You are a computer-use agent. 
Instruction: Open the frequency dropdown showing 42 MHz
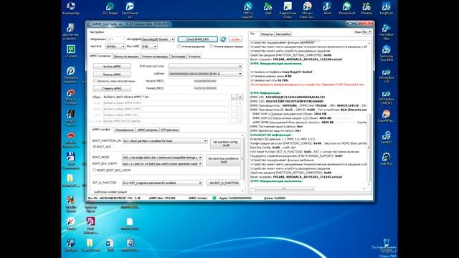click(x=115, y=47)
